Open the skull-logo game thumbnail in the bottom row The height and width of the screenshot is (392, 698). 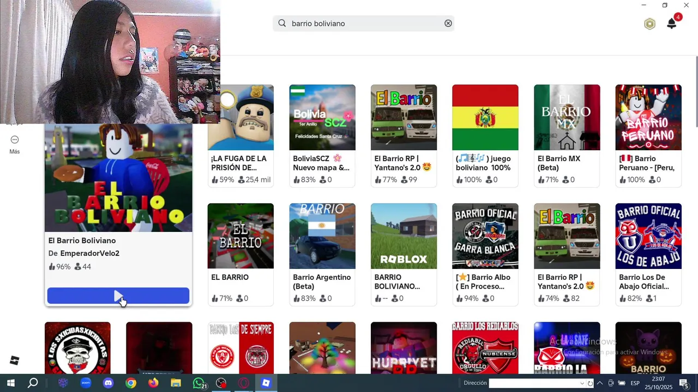(x=77, y=348)
